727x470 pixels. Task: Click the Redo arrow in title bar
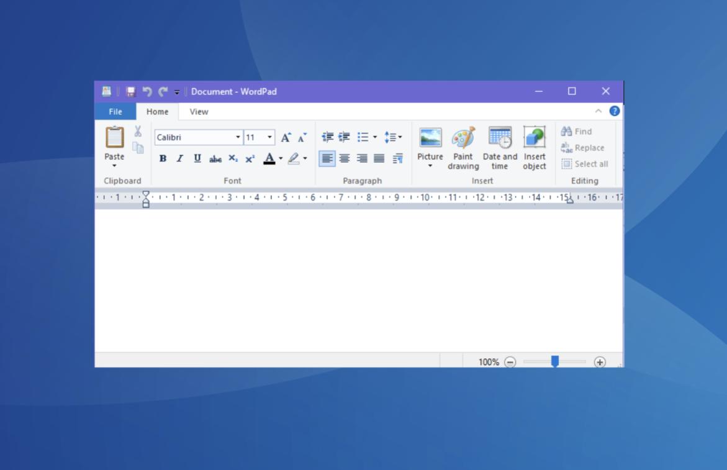click(163, 92)
